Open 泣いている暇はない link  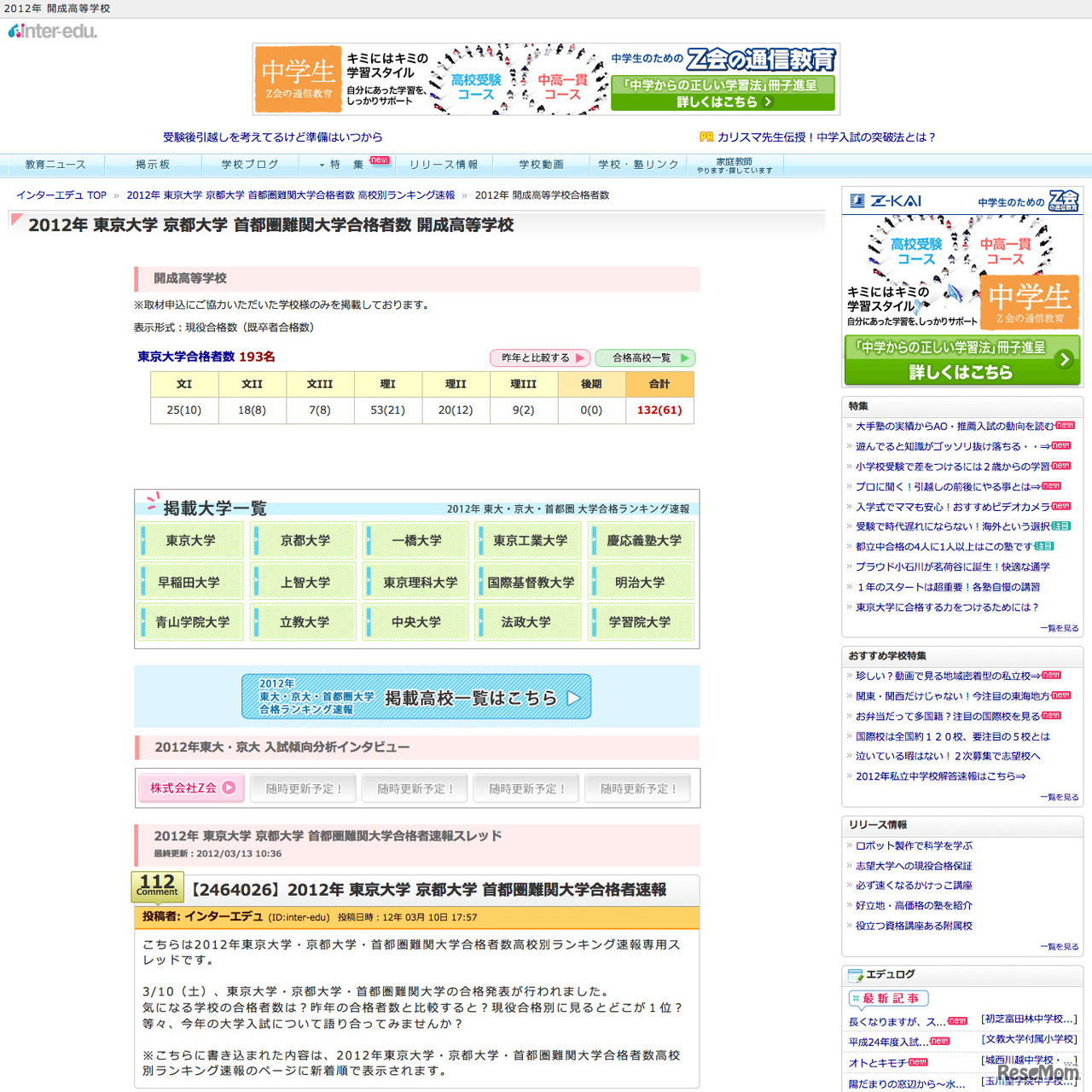click(x=948, y=756)
